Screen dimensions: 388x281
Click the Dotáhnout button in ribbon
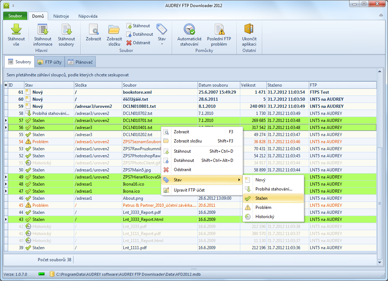click(140, 34)
